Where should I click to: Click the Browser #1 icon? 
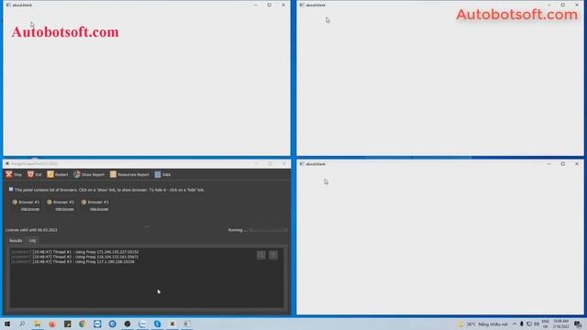(15, 202)
